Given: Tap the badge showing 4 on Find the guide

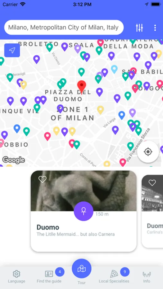Looking at the screenshot, I should coord(59,272).
